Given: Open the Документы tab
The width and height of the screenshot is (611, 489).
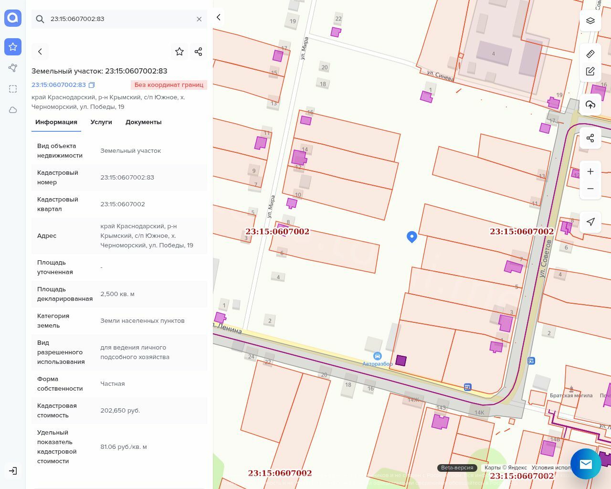Looking at the screenshot, I should point(143,122).
